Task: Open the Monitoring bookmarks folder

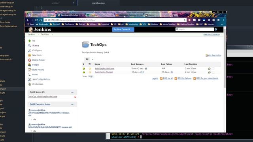Action: [x=132, y=24]
